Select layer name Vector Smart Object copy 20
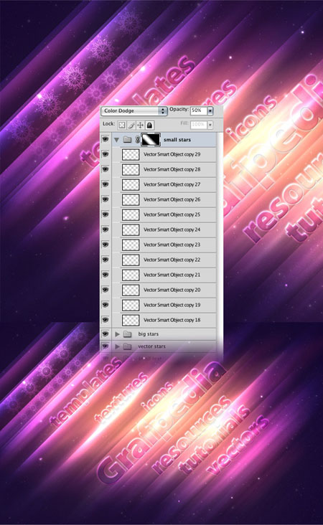This screenshot has width=323, height=525. point(172,290)
